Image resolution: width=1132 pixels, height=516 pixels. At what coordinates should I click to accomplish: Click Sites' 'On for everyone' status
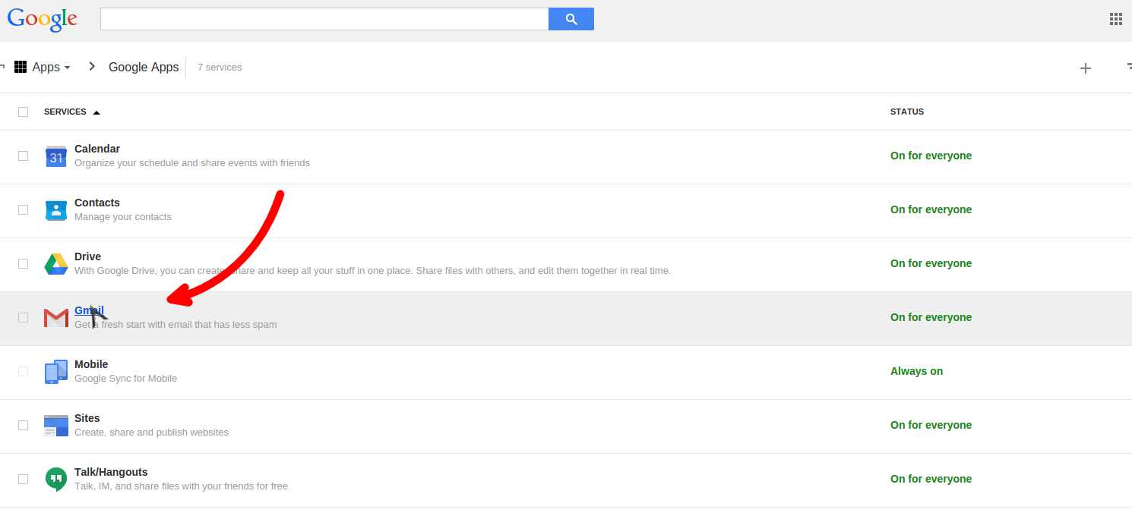point(931,425)
